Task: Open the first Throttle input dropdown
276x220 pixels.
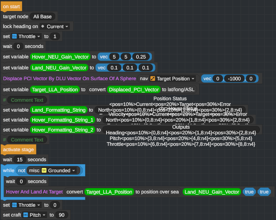Action: click(27, 36)
